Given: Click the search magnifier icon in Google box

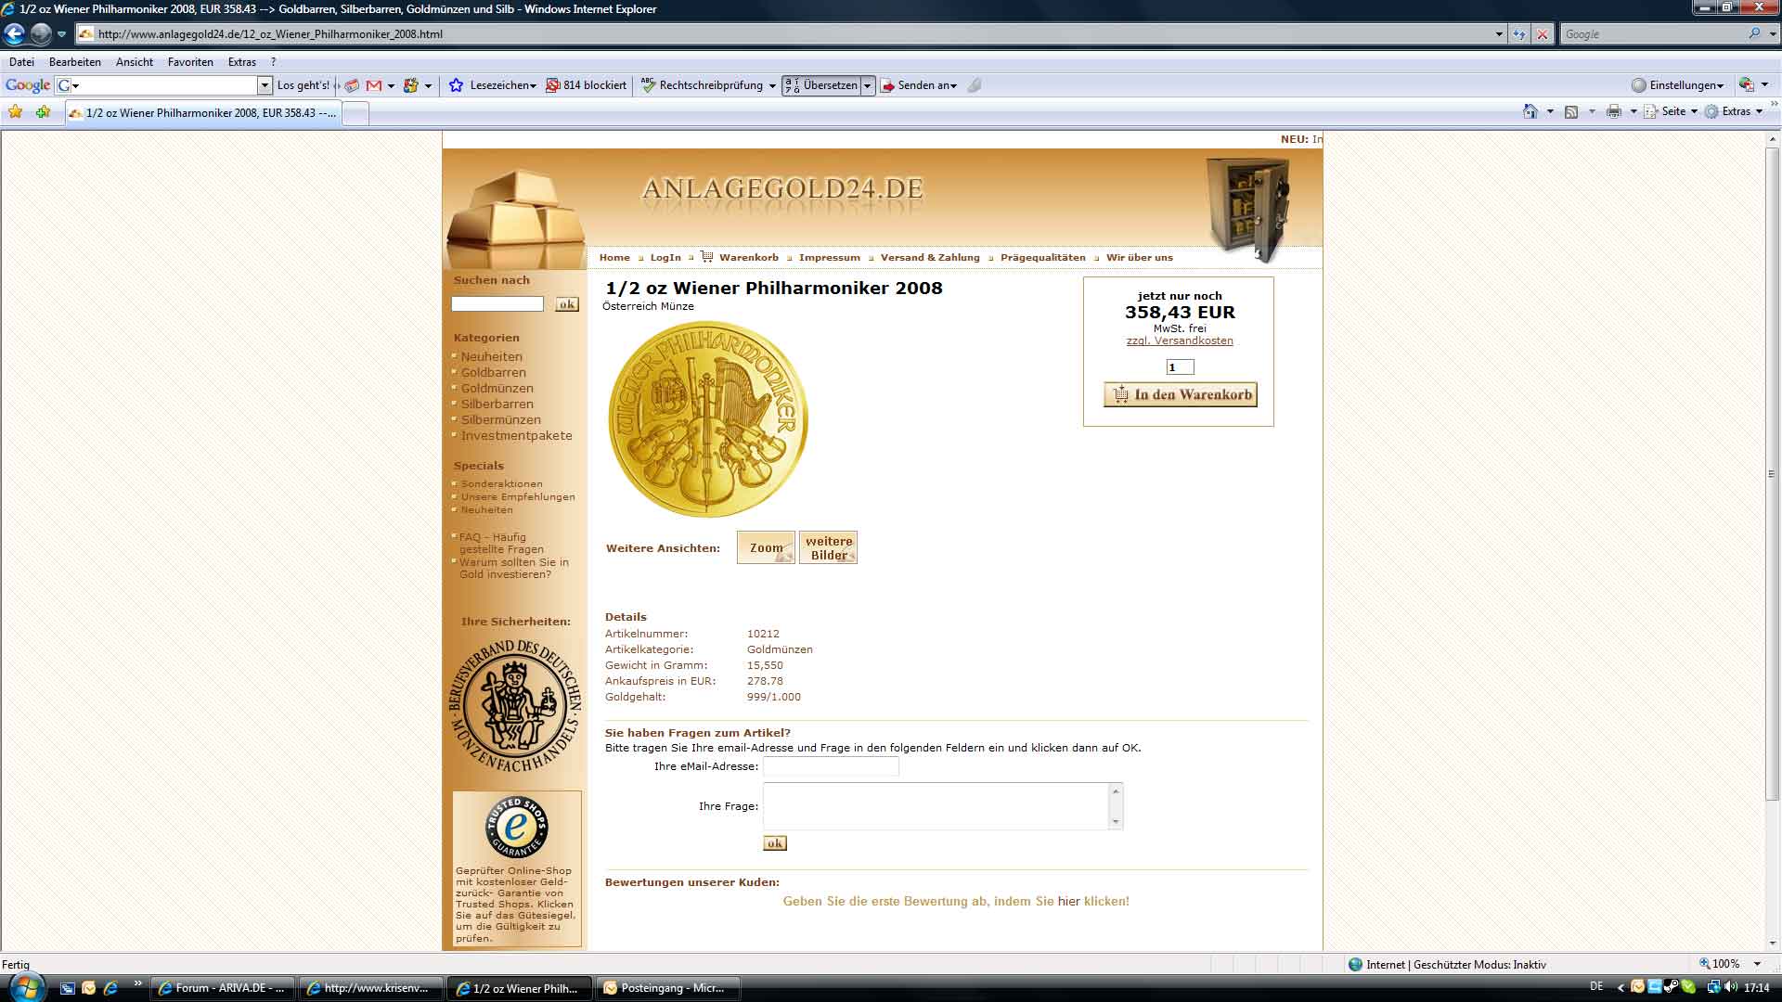Looking at the screenshot, I should (x=1754, y=34).
